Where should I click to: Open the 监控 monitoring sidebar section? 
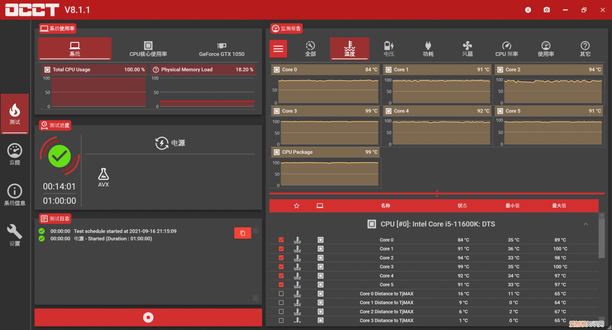(15, 154)
